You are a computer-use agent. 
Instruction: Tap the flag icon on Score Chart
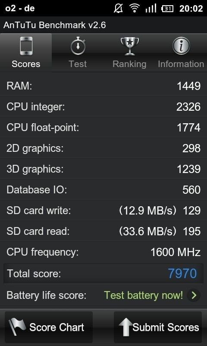tap(17, 327)
